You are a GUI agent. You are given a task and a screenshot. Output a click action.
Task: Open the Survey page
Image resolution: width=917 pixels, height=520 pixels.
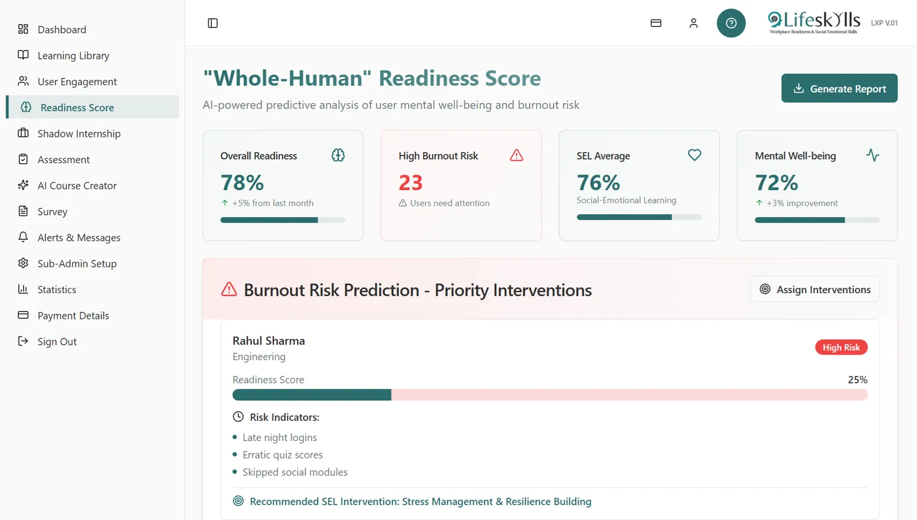(x=92, y=211)
